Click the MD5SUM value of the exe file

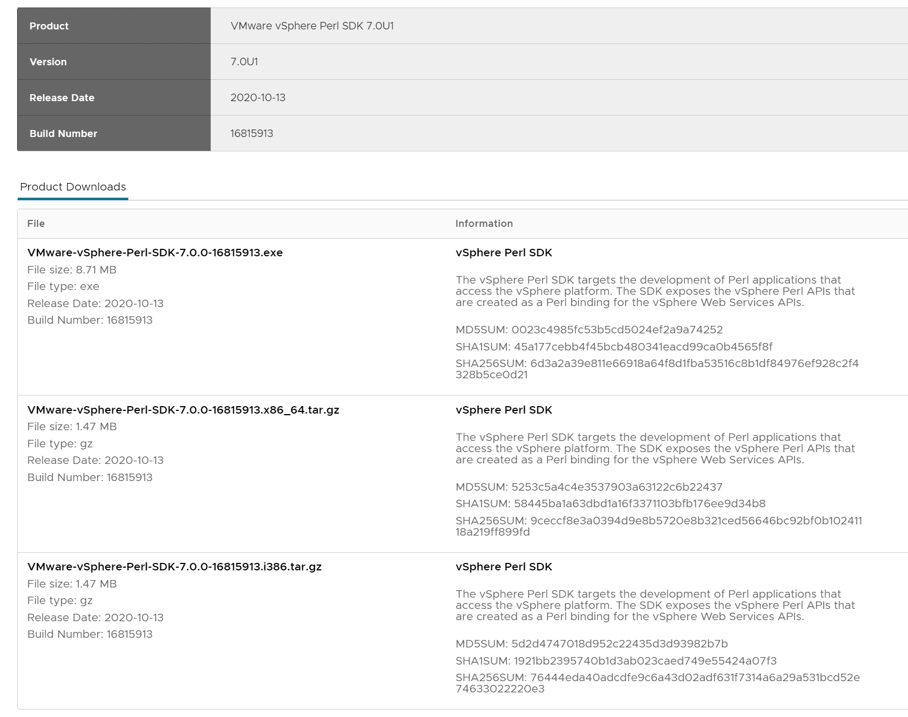point(617,330)
